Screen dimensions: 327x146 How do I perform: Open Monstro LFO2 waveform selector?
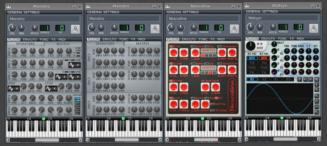click(x=51, y=89)
